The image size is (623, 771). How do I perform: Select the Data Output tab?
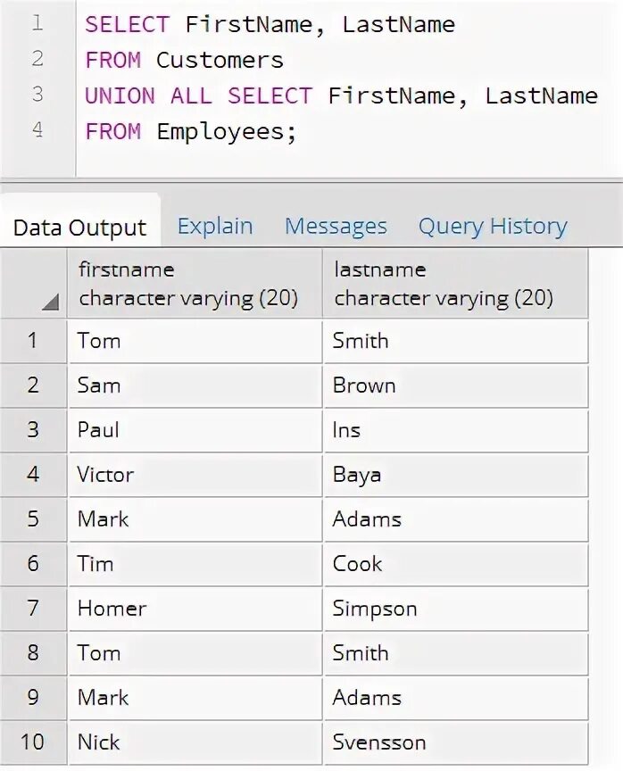click(79, 228)
